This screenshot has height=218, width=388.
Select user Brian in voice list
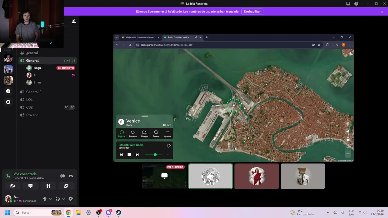click(51, 82)
